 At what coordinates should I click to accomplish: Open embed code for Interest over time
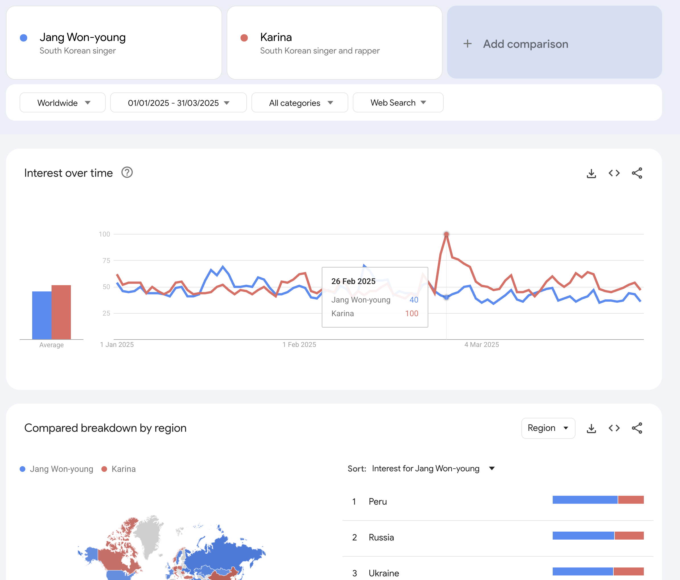pos(614,173)
